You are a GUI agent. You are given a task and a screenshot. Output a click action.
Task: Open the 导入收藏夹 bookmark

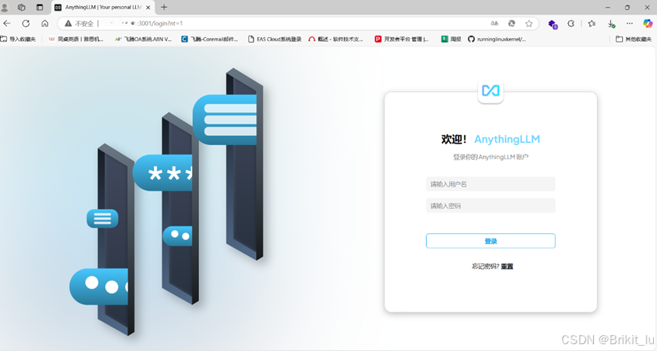tap(18, 39)
